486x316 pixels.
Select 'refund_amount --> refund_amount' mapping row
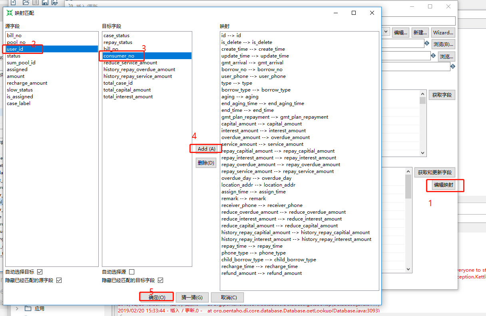299,273
